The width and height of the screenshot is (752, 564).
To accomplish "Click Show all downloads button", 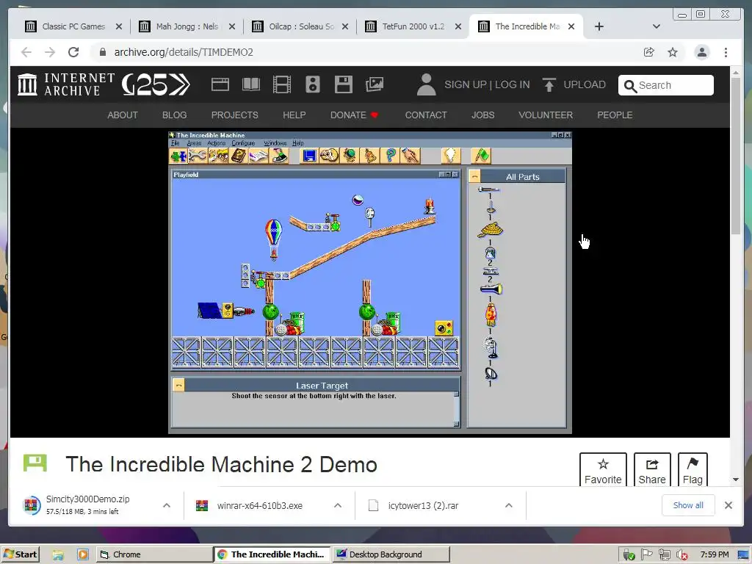I will (687, 505).
